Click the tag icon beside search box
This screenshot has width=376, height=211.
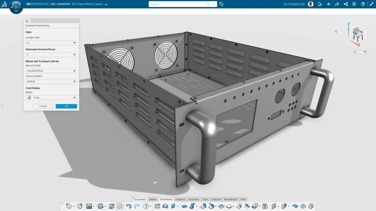[221, 4]
